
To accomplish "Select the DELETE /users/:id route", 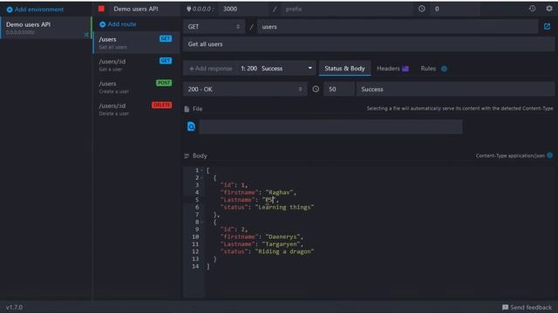I will point(136,109).
